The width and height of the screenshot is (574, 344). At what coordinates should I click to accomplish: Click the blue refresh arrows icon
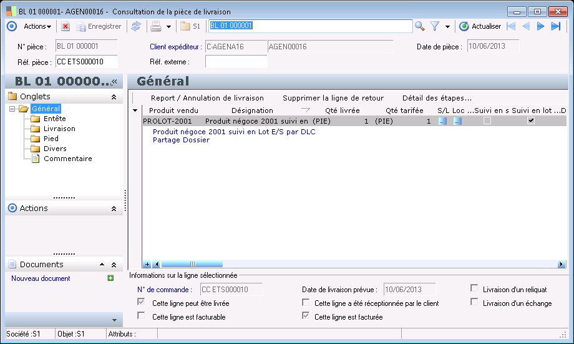coord(136,26)
